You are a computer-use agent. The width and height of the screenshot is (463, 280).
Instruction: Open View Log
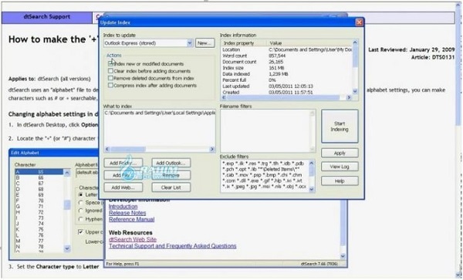pos(340,167)
